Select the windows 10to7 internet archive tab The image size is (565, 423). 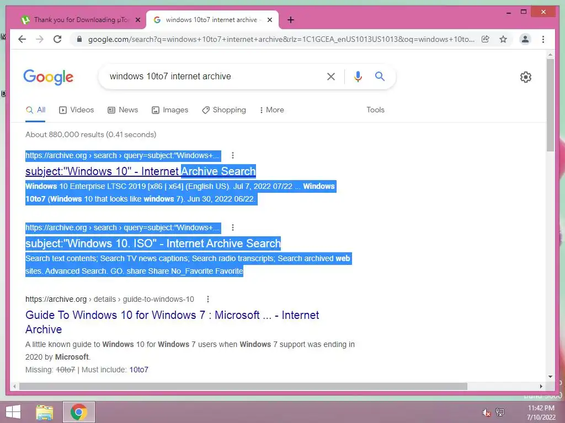point(211,20)
